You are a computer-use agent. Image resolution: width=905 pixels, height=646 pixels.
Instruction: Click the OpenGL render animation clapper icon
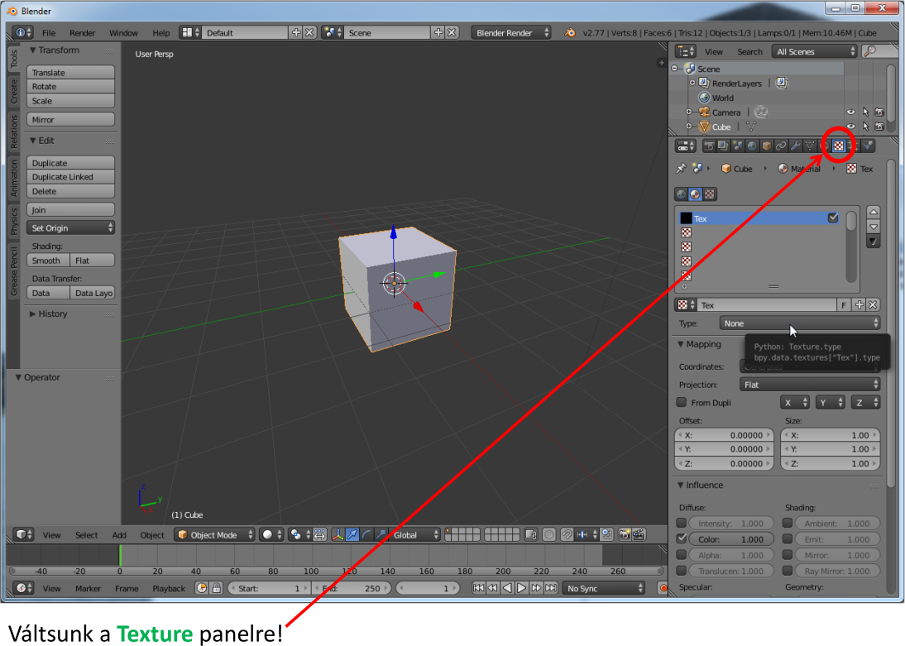pyautogui.click(x=639, y=535)
